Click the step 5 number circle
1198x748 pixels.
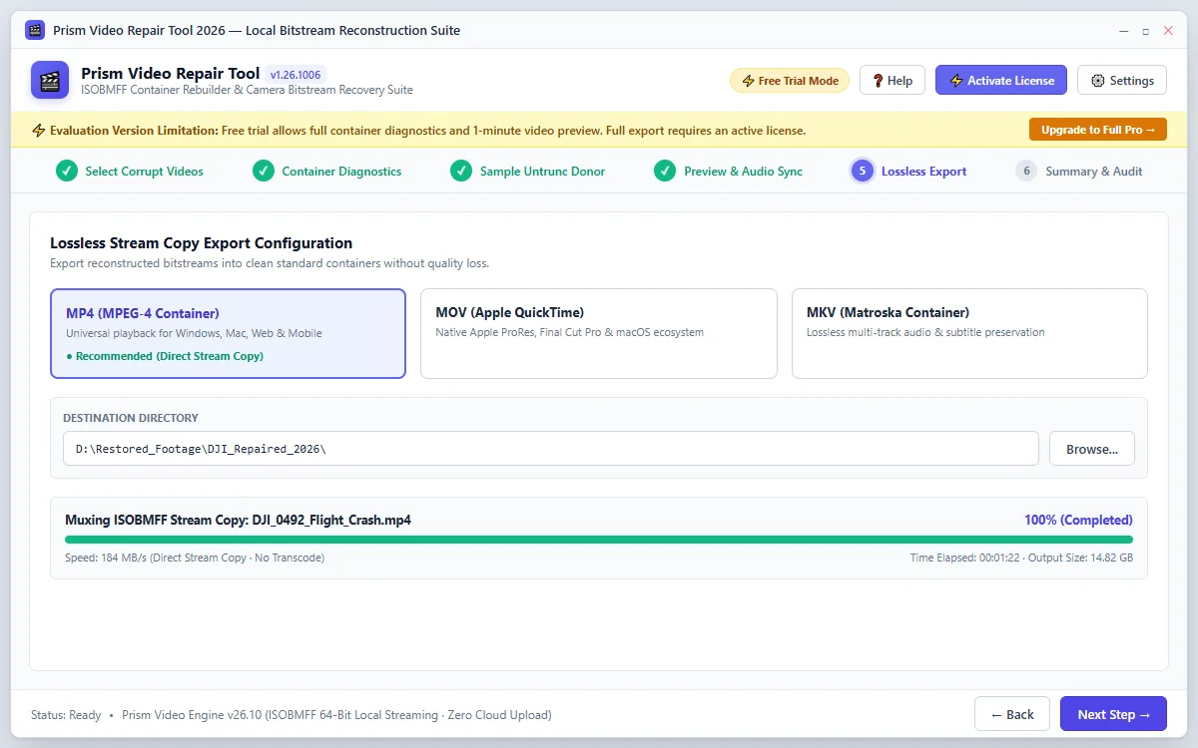coord(862,172)
